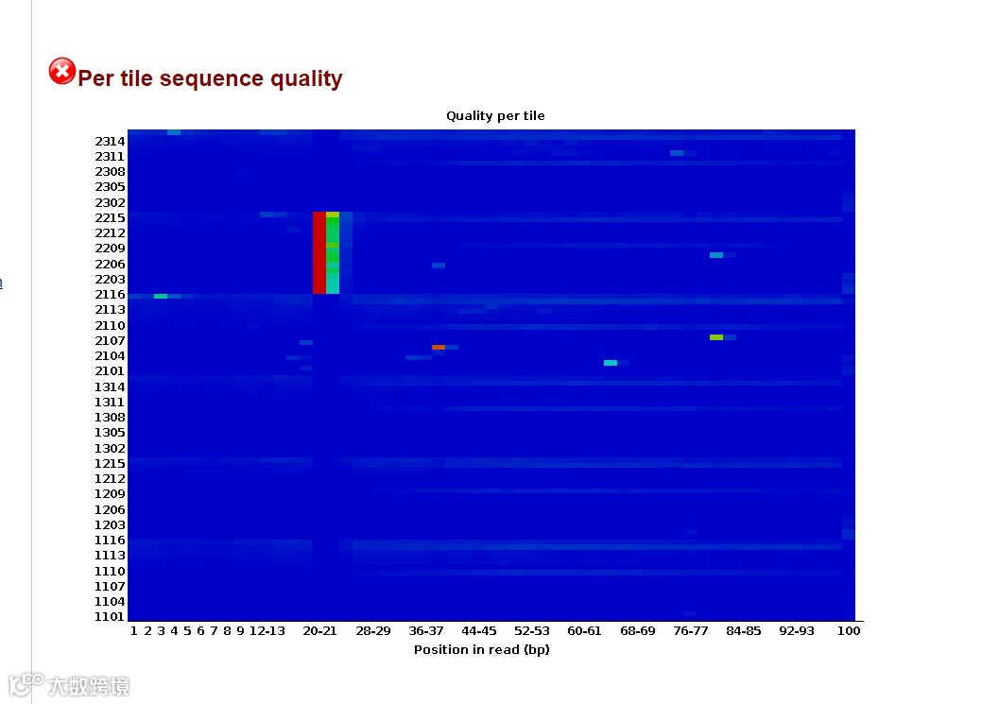Select tile label 1314
Image resolution: width=999 pixels, height=704 pixels.
pyautogui.click(x=110, y=387)
